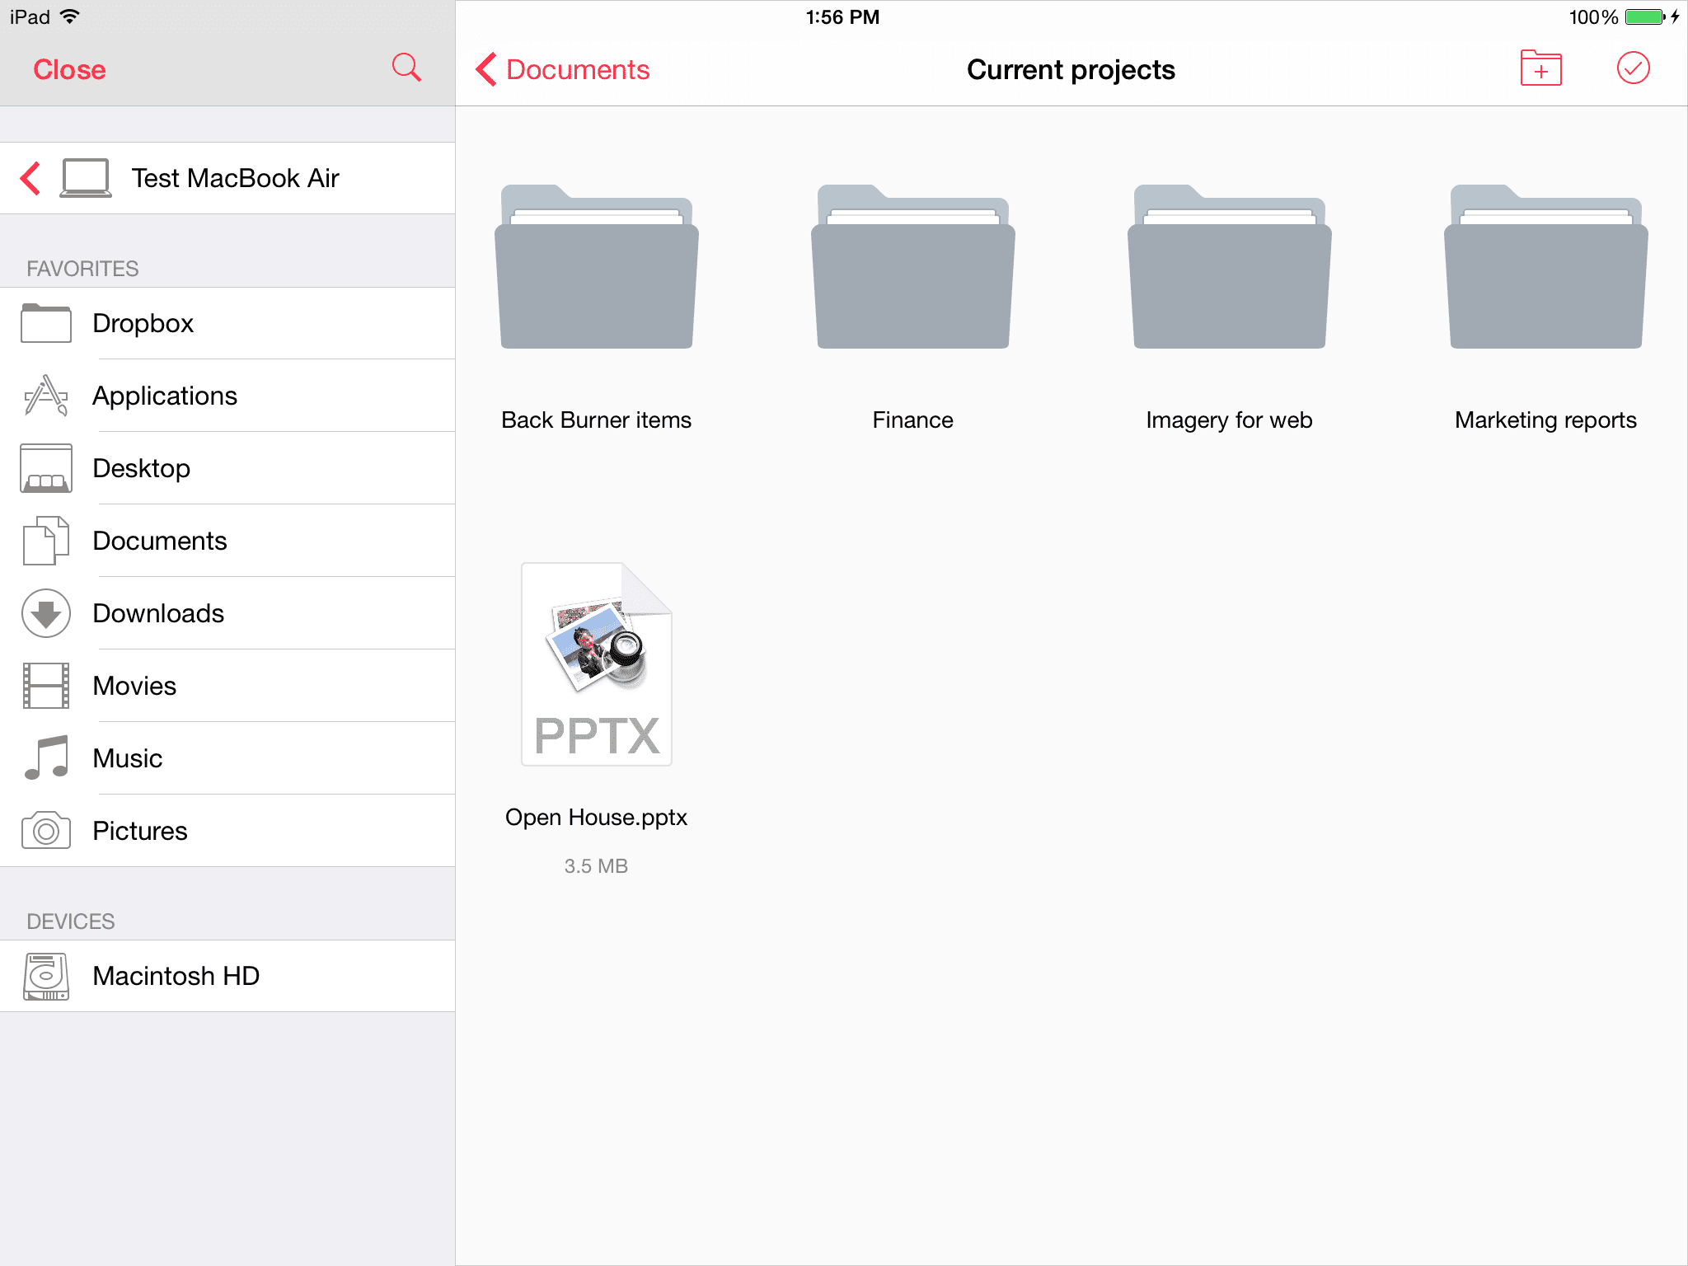Select Movies in Favorites
Screen dimensions: 1688x1266
[227, 686]
